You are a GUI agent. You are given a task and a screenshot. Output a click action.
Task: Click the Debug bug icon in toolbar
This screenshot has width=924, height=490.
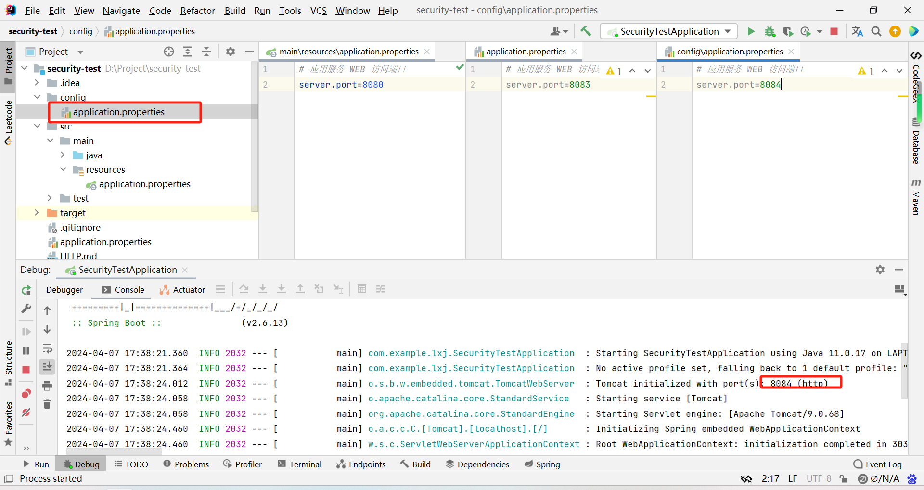[x=770, y=31]
